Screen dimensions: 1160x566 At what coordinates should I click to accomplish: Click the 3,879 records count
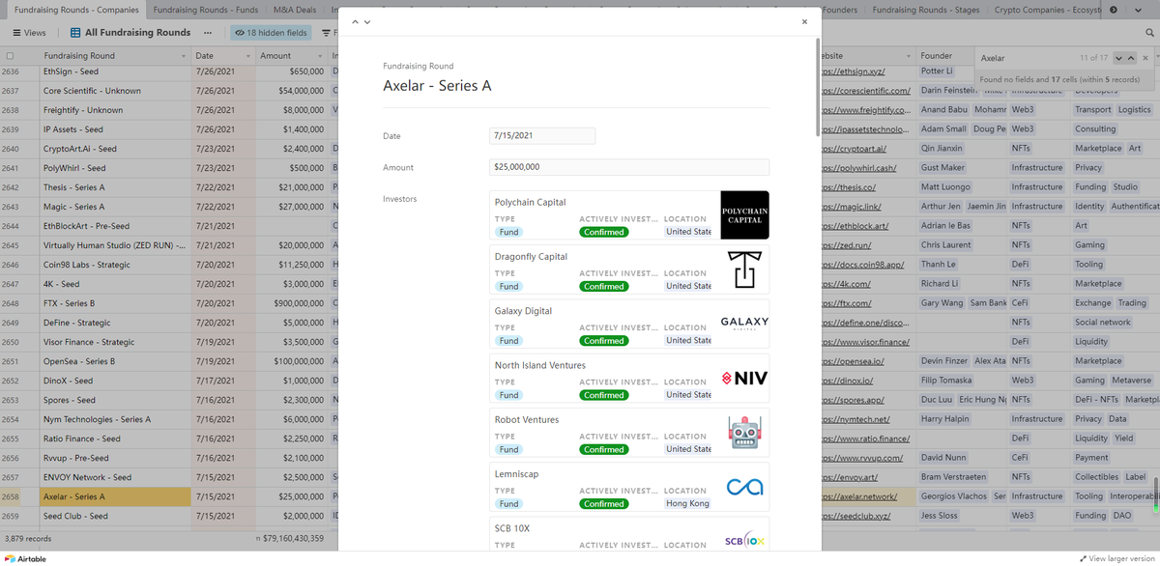28,538
